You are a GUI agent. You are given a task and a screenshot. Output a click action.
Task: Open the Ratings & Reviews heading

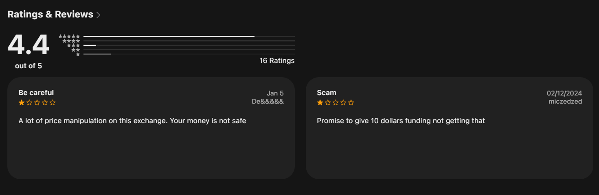point(50,15)
